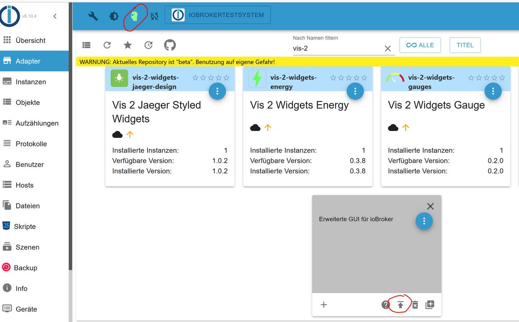Close the gray description card

pyautogui.click(x=430, y=206)
